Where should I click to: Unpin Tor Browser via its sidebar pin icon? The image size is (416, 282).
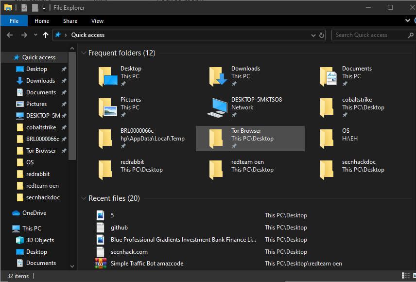tap(64, 151)
